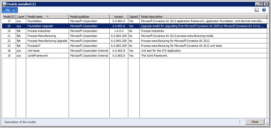The image size is (271, 128).
Task: Click the 'Description of the model.' status text
Action: (x=20, y=122)
